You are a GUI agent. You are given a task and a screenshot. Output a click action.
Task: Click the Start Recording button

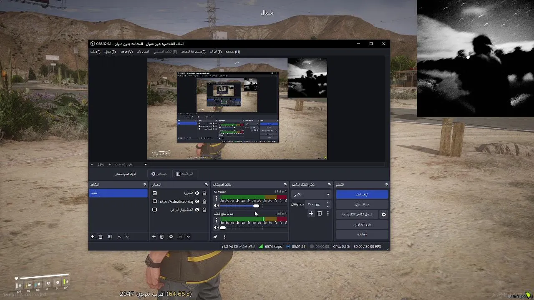362,205
